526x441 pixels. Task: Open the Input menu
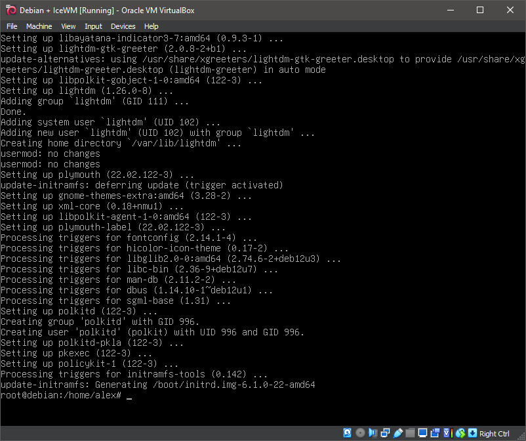92,26
